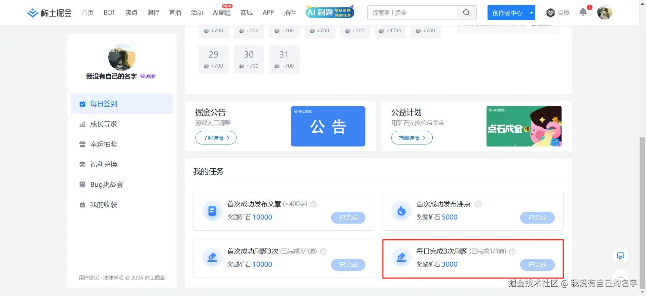Viewport: 646px width, 296px height.
Task: Click 已完成 for 每日完成3次刷题
Action: (537, 265)
